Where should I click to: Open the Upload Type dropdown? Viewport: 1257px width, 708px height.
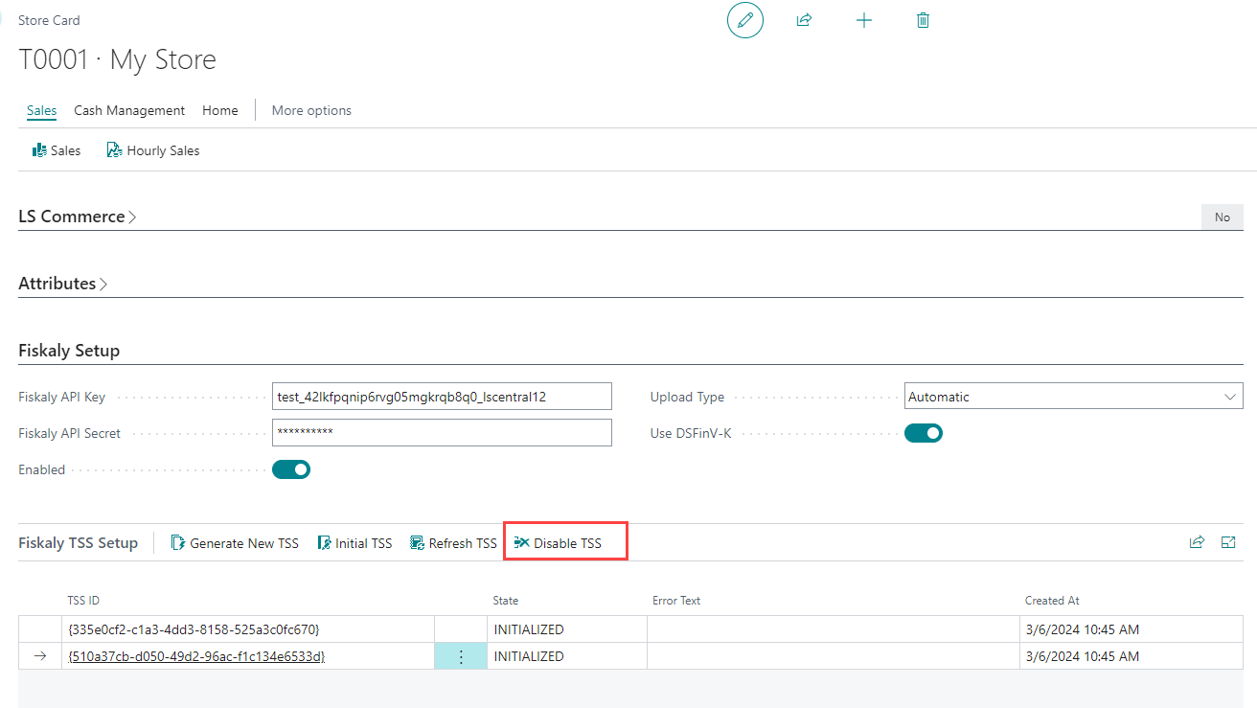[1073, 397]
